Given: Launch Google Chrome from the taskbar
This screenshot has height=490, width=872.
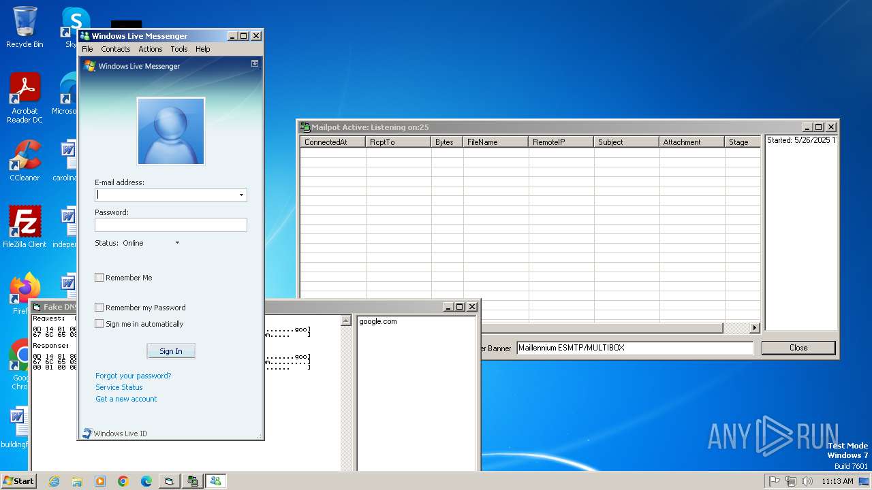Looking at the screenshot, I should (x=123, y=481).
